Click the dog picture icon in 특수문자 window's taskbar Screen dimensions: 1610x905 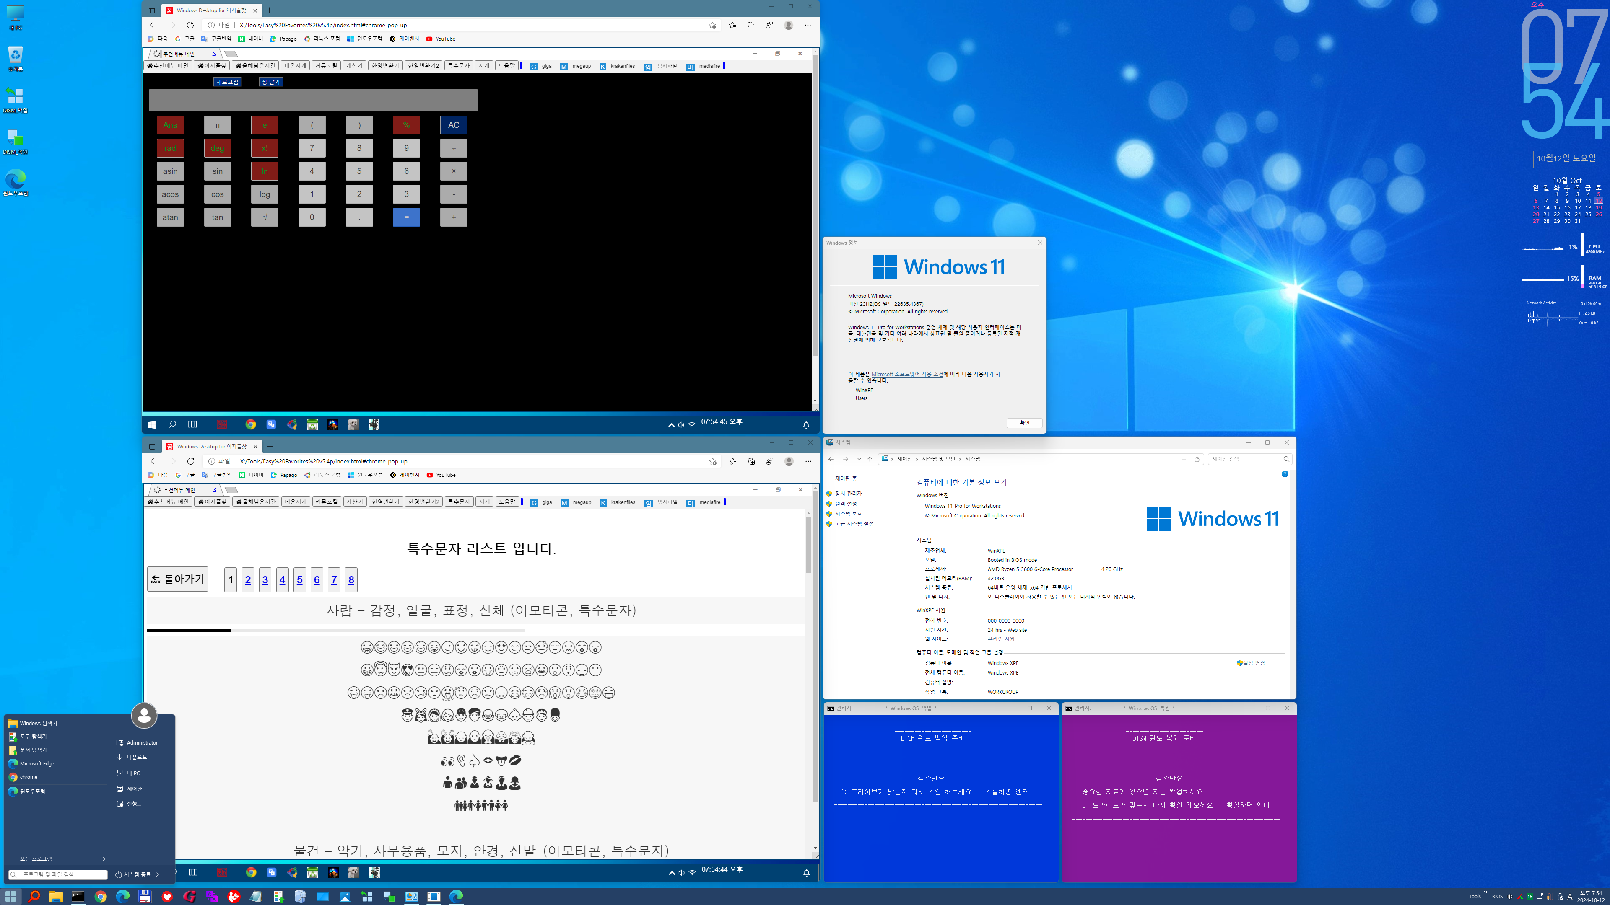coord(354,872)
